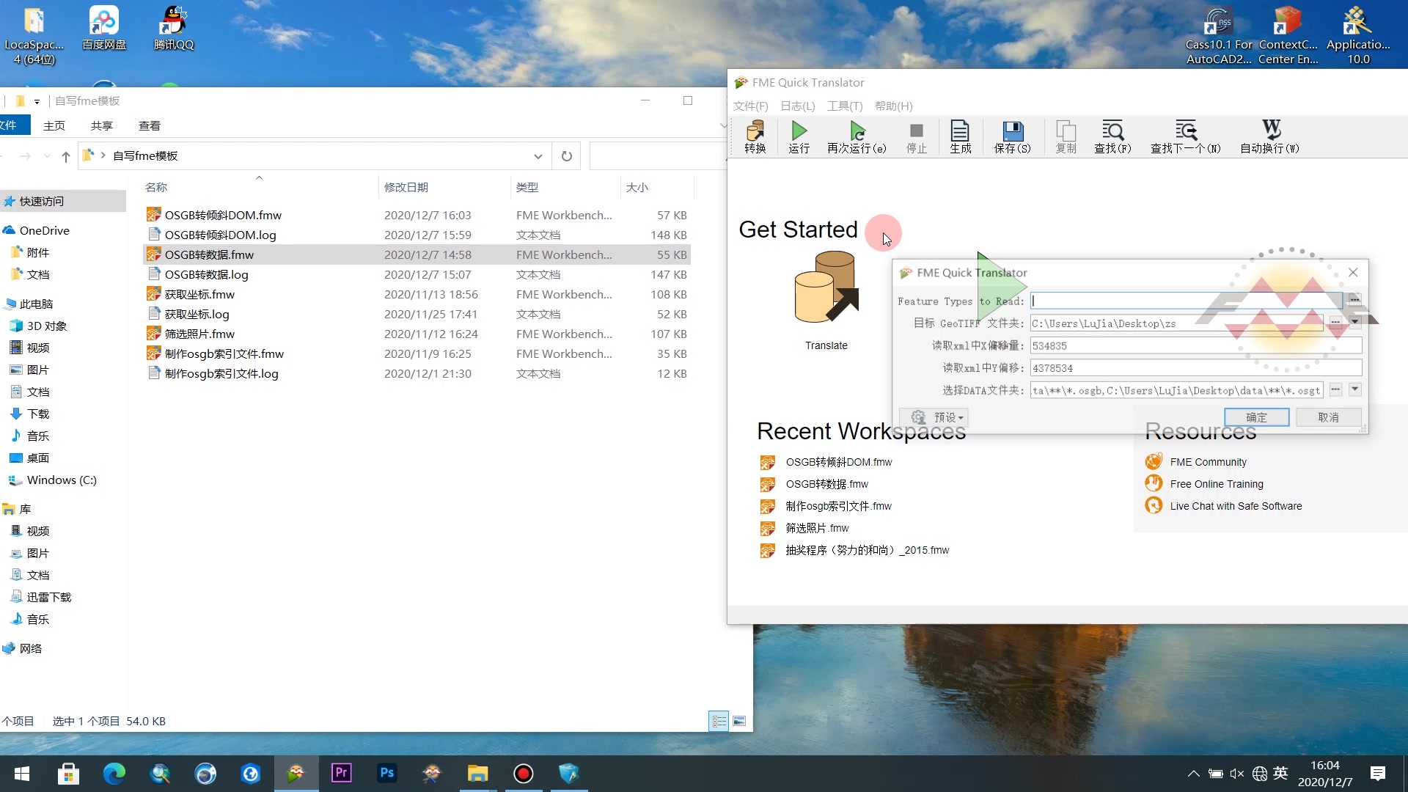Switch to 主页 tab in Explorer
The height and width of the screenshot is (792, 1408).
54,126
